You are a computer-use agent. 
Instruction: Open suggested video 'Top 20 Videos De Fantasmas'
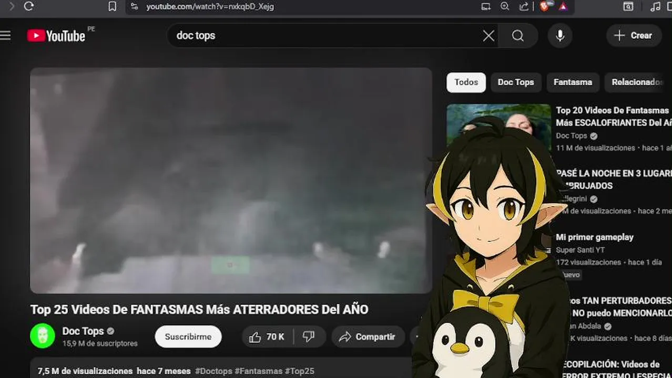pos(614,117)
